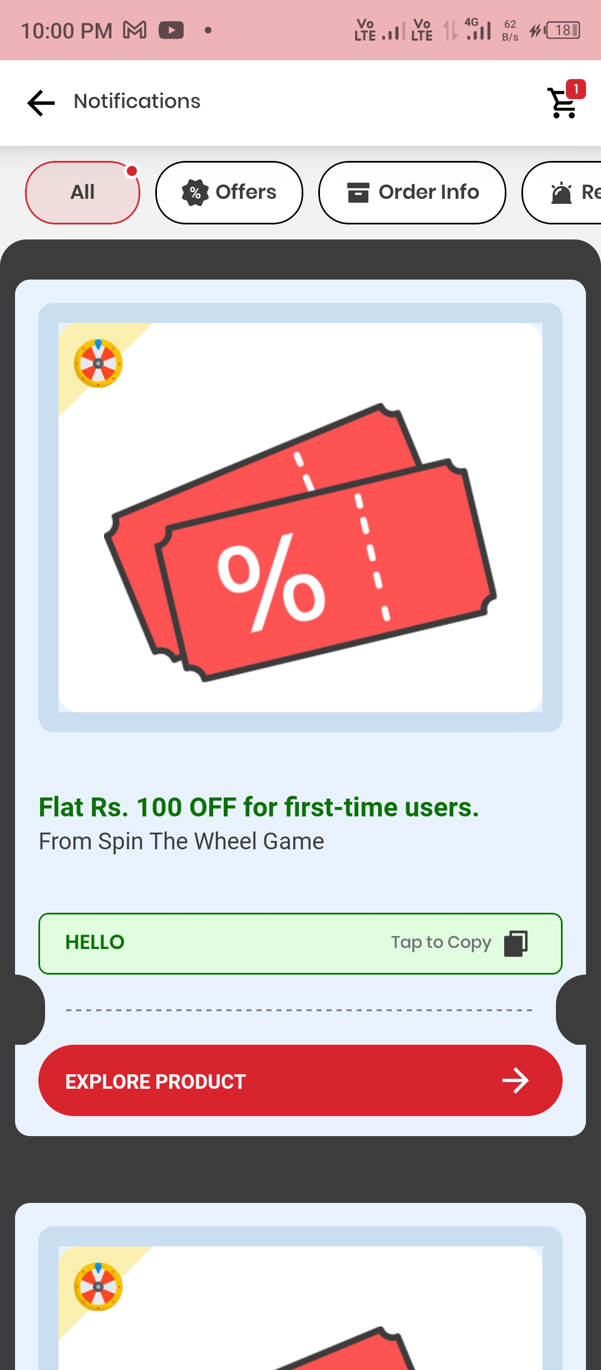Tap the arrow inside Explore Product button
This screenshot has width=601, height=1370.
[x=516, y=1080]
